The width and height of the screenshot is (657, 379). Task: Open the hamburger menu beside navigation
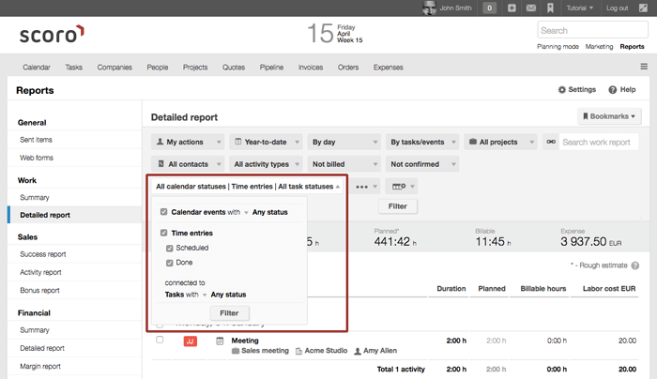[644, 67]
